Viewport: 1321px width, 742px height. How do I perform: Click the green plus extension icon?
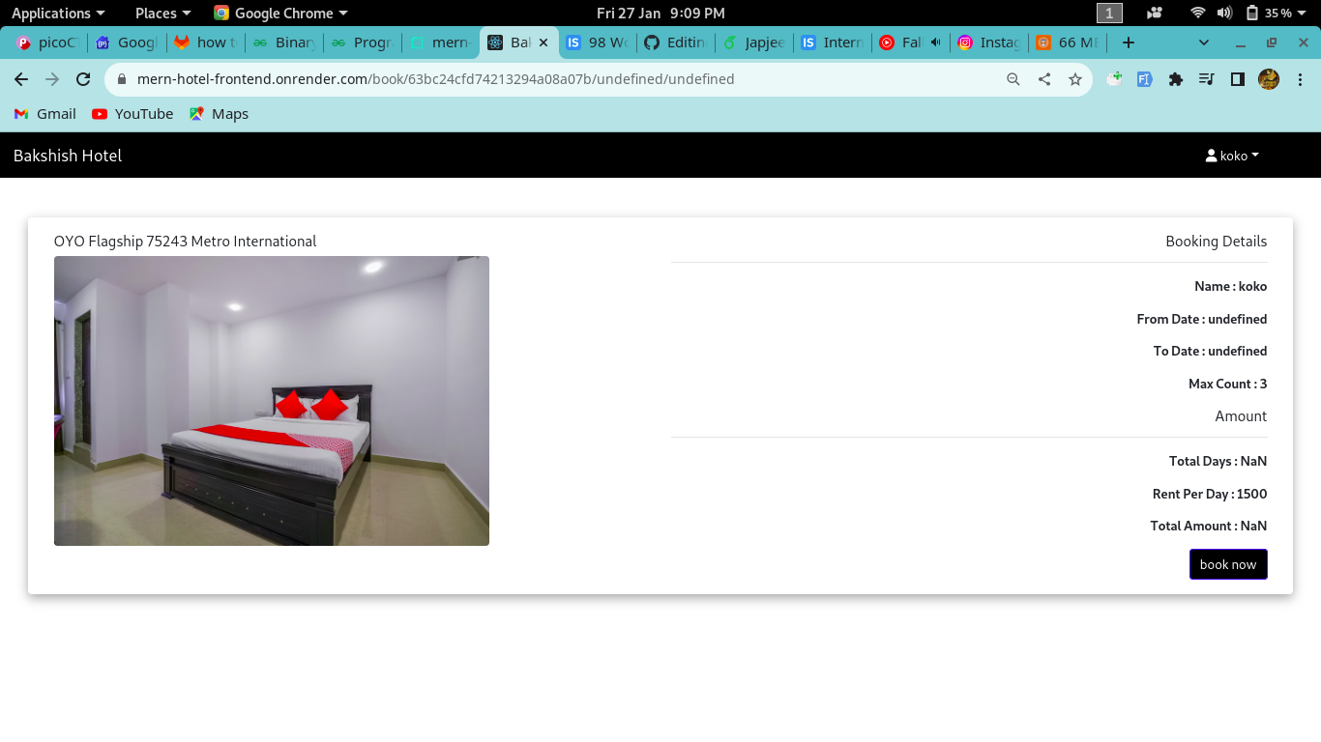[1113, 79]
